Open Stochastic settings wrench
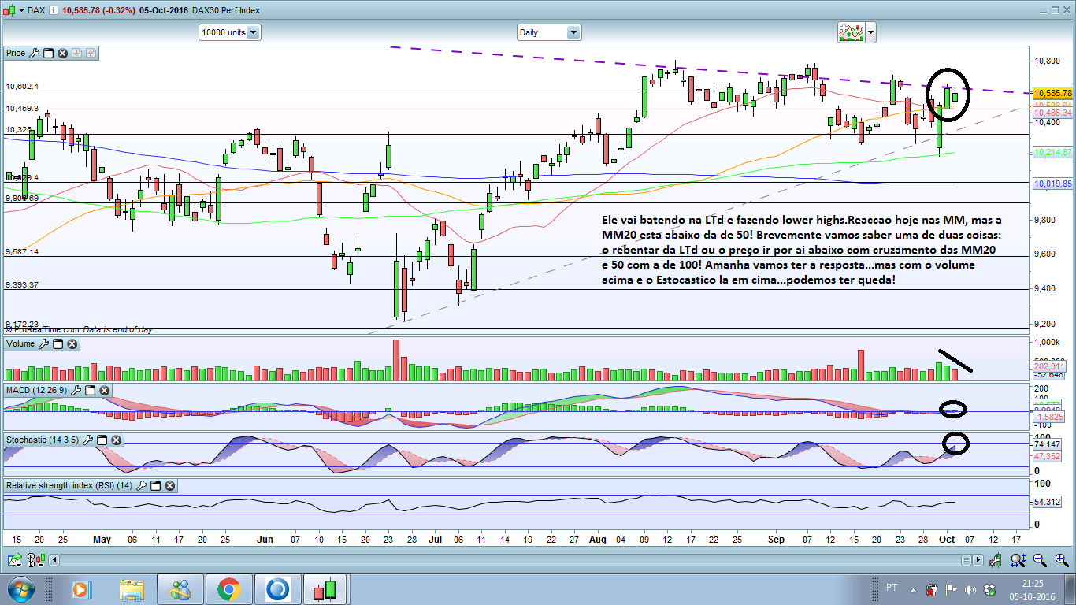The width and height of the screenshot is (1076, 605). [88, 440]
